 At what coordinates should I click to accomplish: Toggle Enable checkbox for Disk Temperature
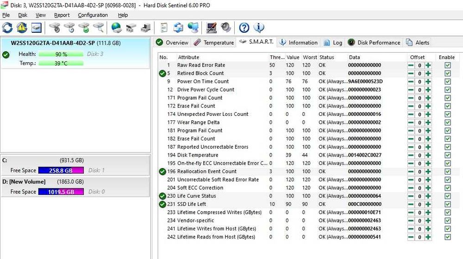[x=448, y=155]
